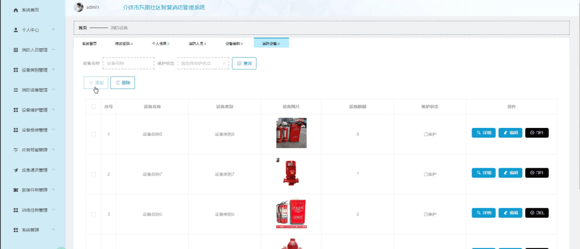Select the 消防设备 tab
The image size is (580, 249).
[271, 44]
